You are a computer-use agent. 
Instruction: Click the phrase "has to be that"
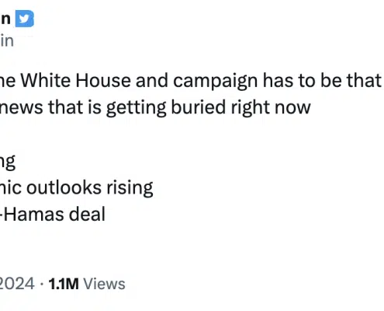(322, 80)
